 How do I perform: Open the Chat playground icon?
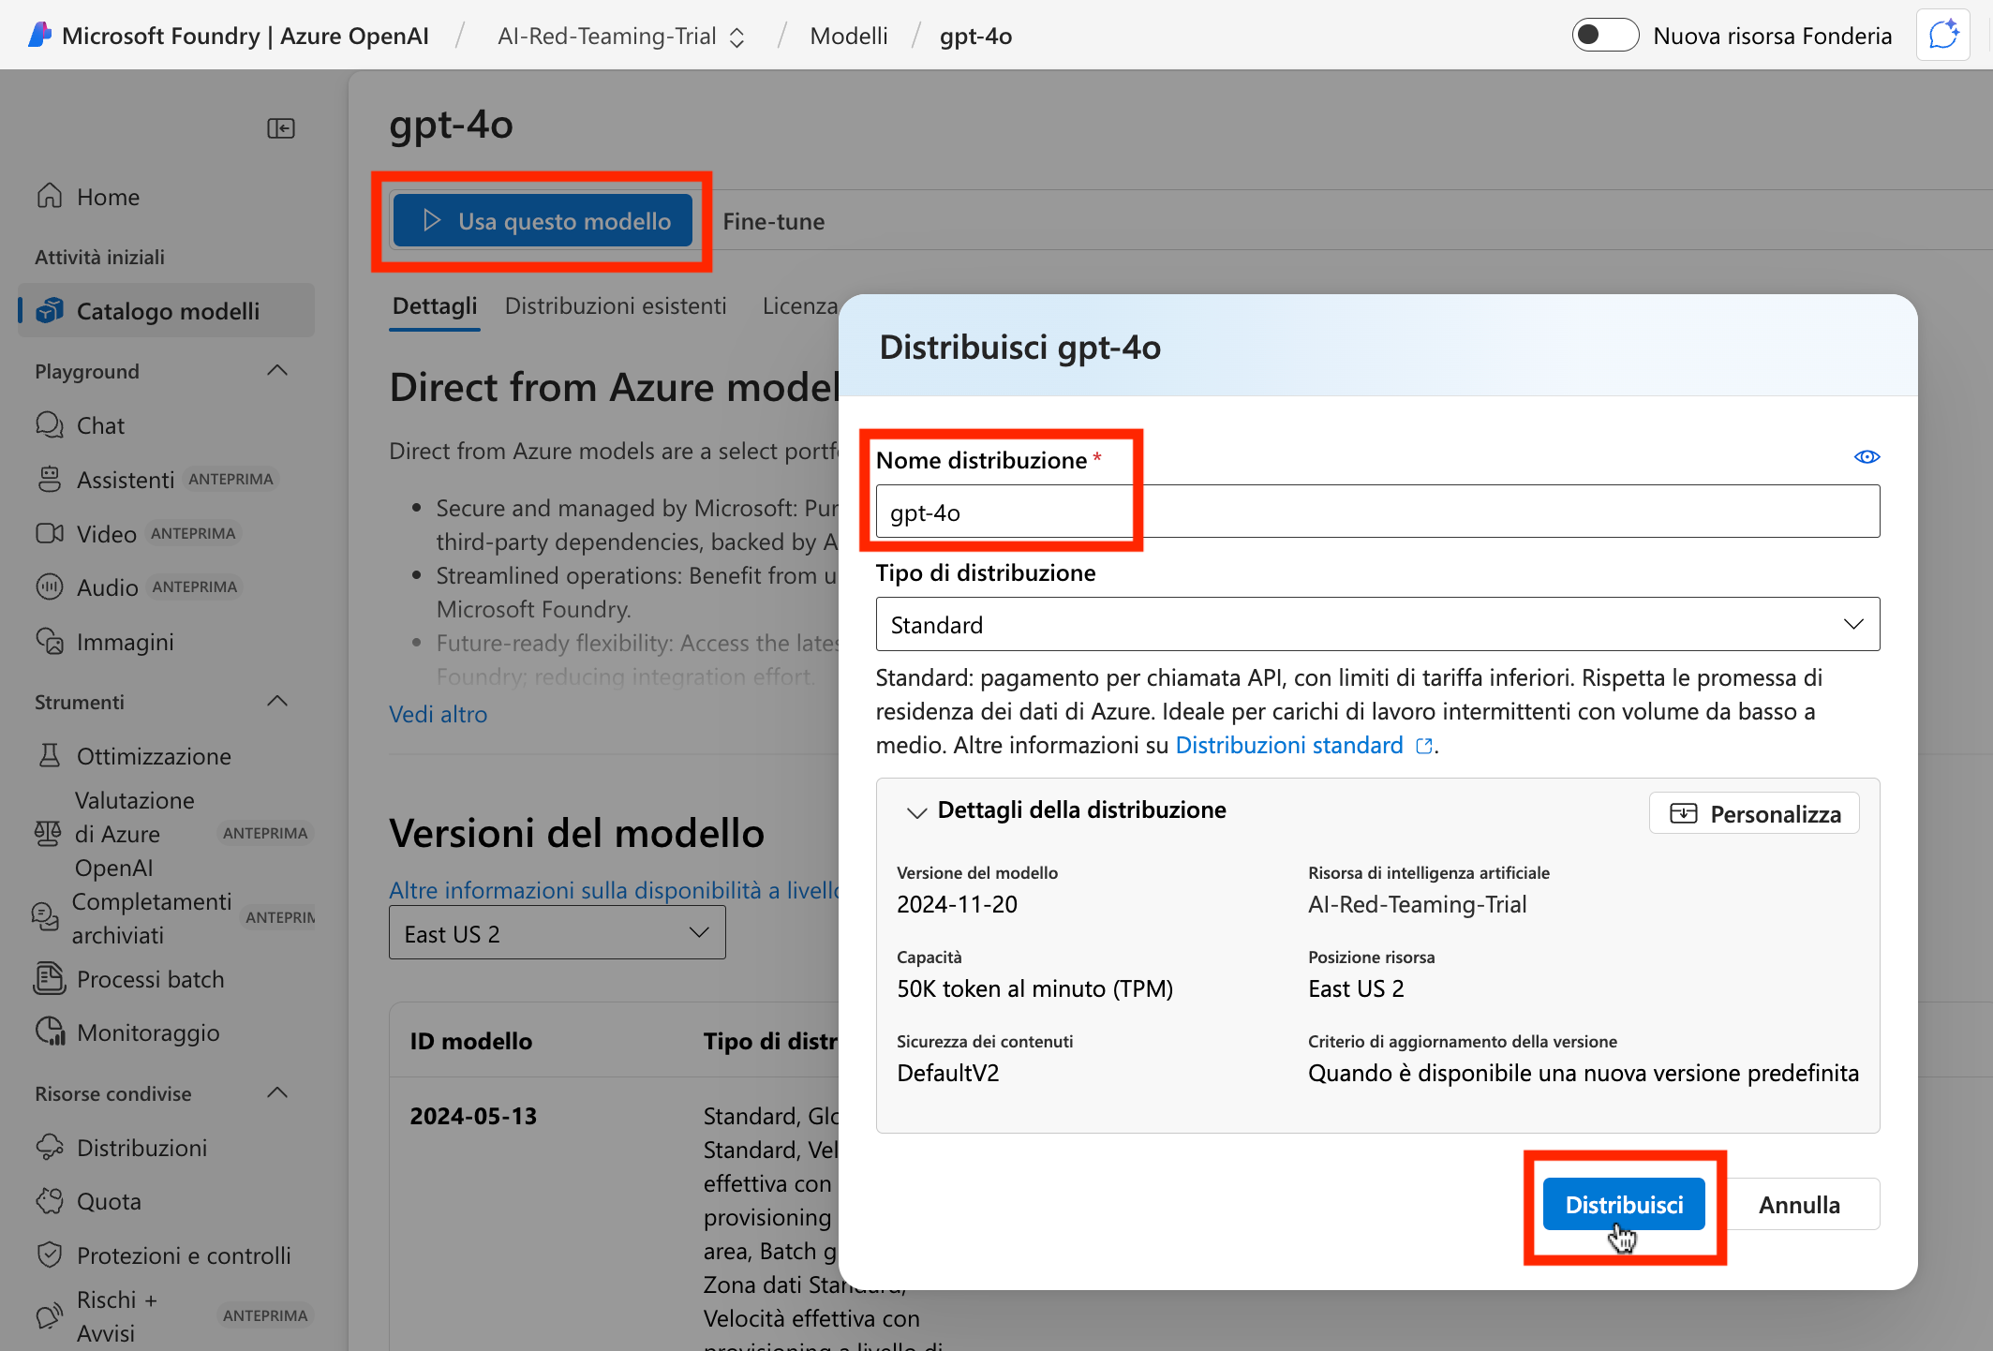click(x=50, y=424)
